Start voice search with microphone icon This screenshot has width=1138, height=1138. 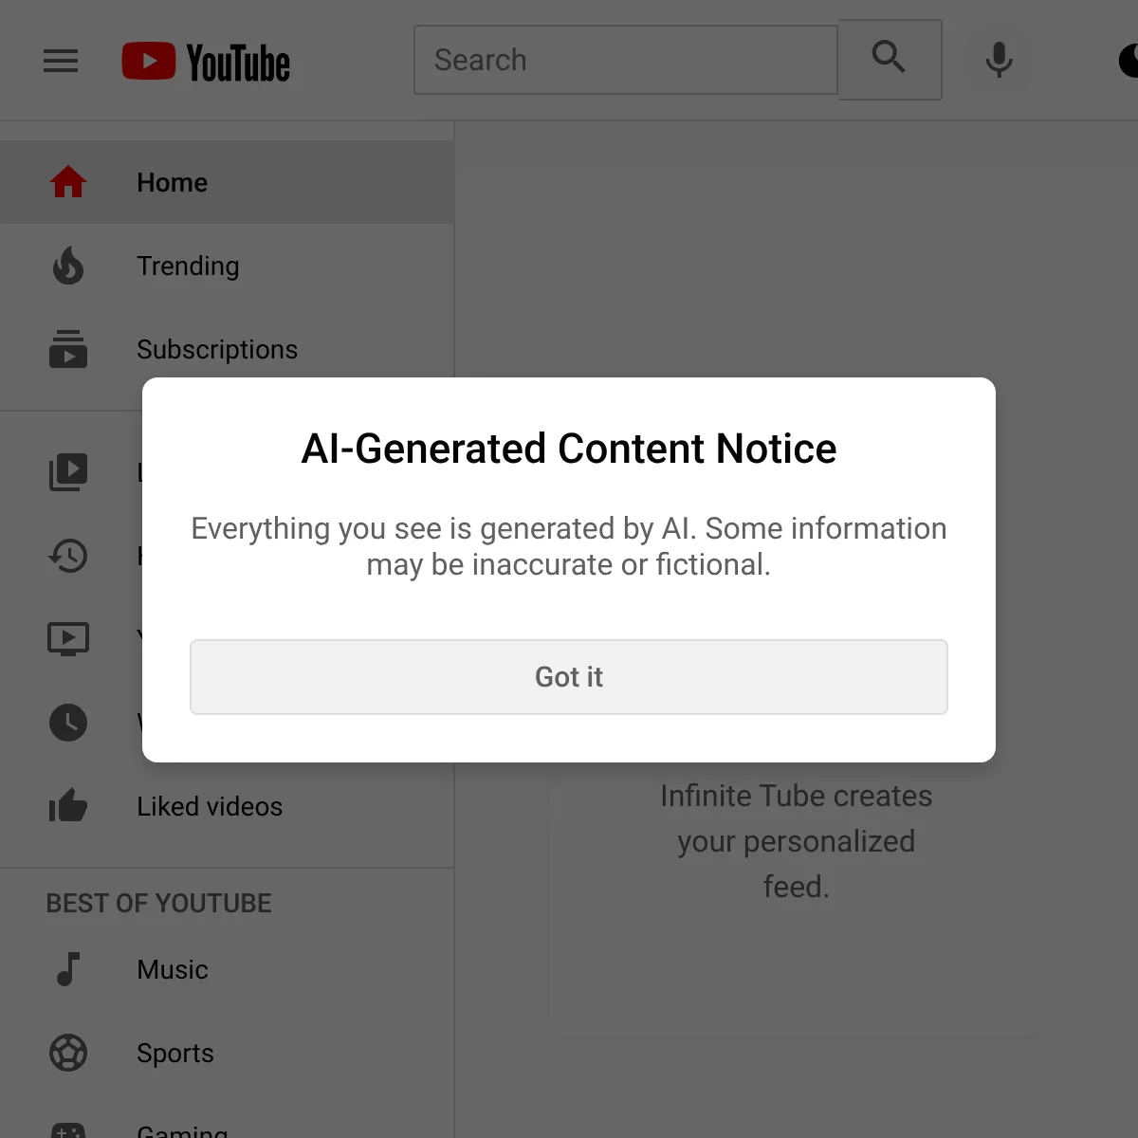999,60
